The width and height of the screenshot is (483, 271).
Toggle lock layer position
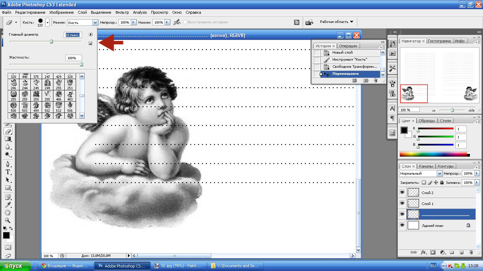tap(436, 182)
